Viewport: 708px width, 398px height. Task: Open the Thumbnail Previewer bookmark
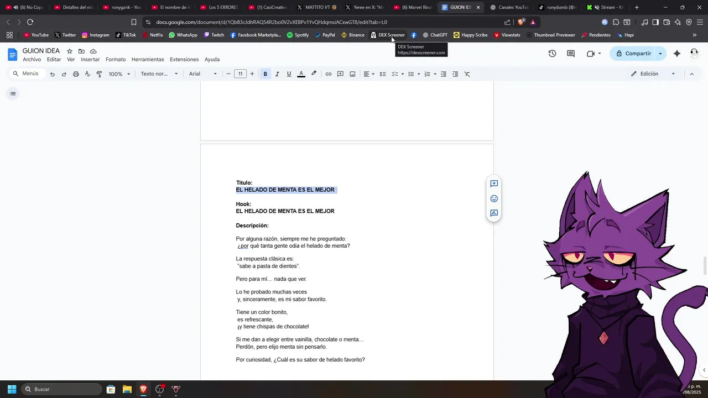pyautogui.click(x=550, y=35)
